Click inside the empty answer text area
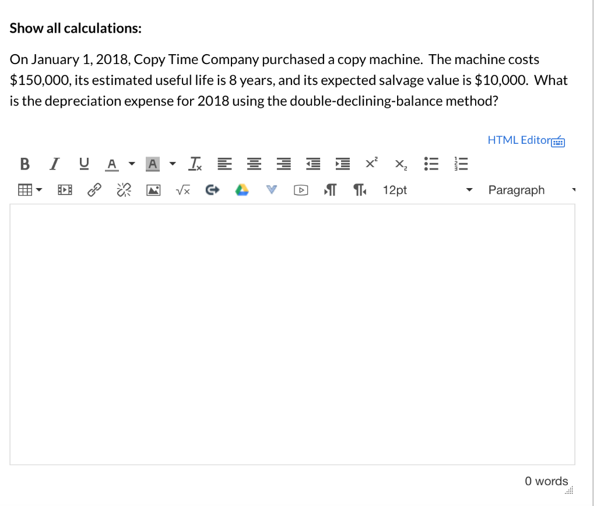 [x=292, y=332]
